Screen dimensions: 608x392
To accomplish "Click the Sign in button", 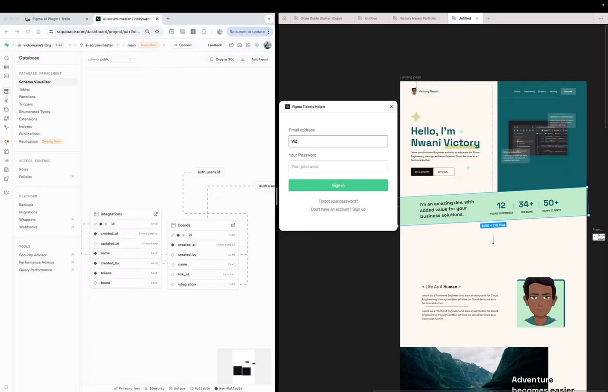I will point(338,185).
